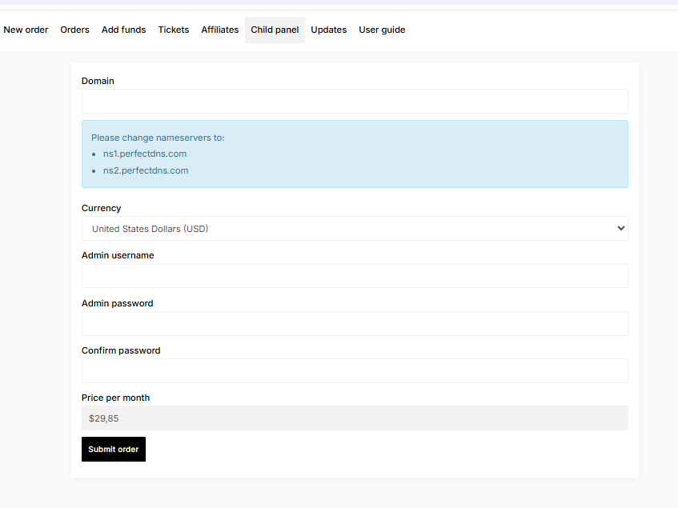This screenshot has height=508, width=678.
Task: Select the Confirm password field
Action: pyautogui.click(x=355, y=371)
